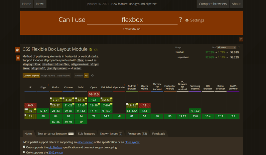Viewport: 266px width, 155px height.
Task: Select the Chrome 88 support cell
Action: click(68, 116)
